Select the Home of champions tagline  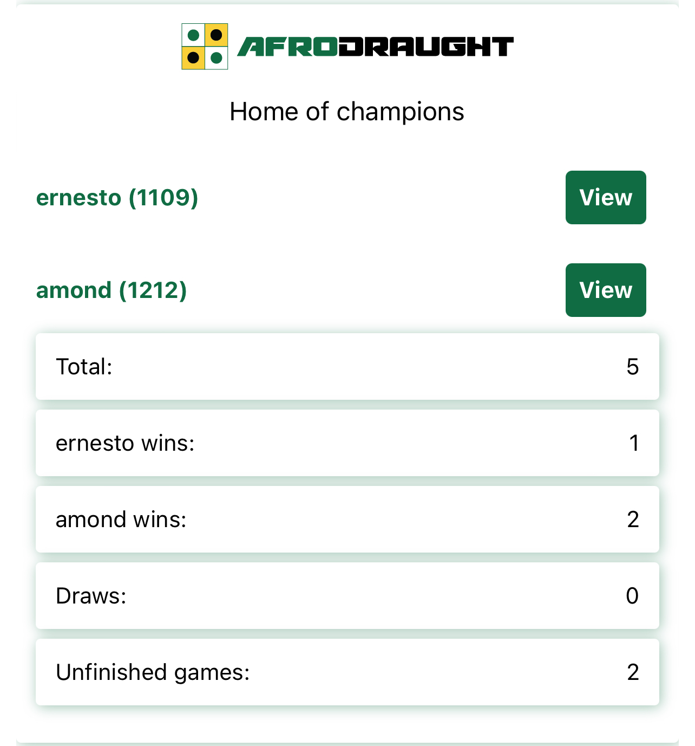coord(347,112)
